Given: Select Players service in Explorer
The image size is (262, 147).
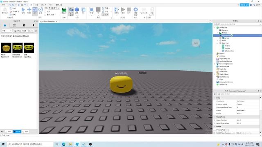Looking at the screenshot, I should (221, 53).
